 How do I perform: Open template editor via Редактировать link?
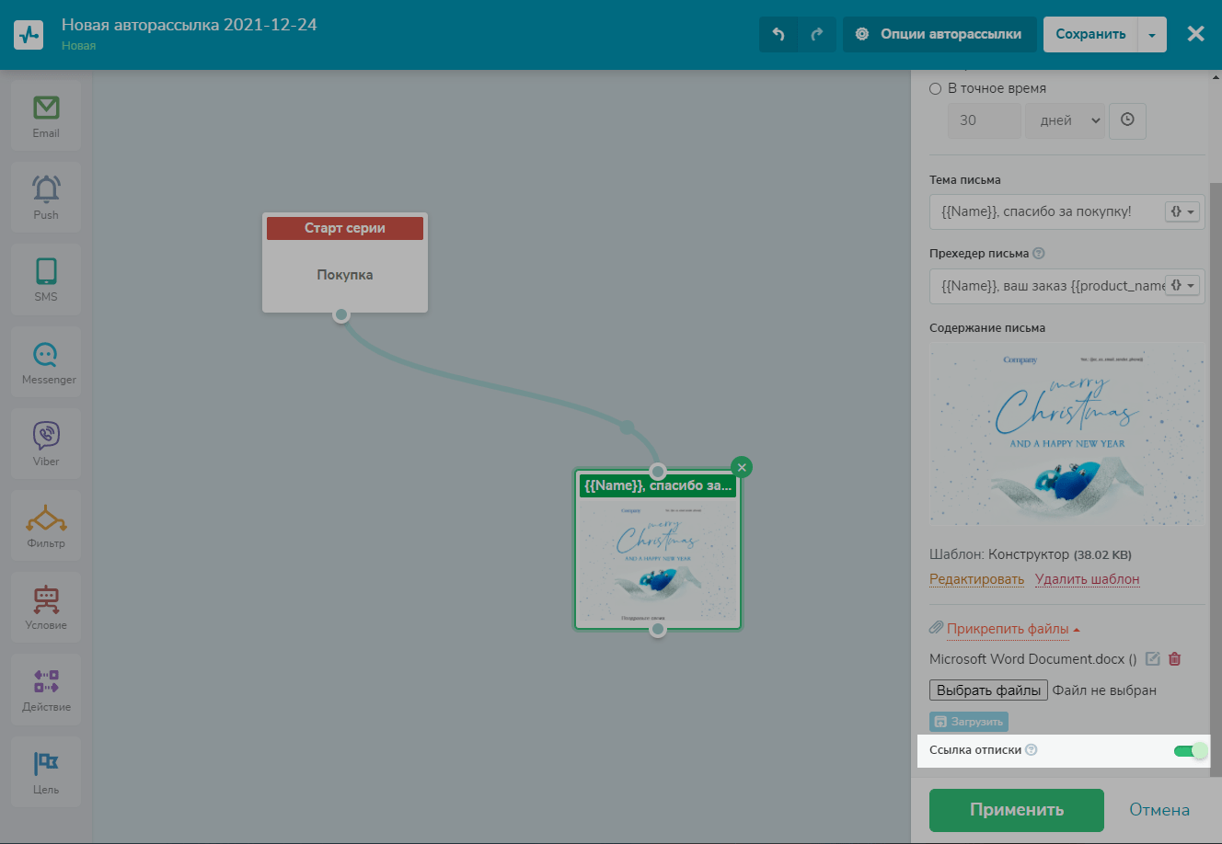click(x=976, y=579)
